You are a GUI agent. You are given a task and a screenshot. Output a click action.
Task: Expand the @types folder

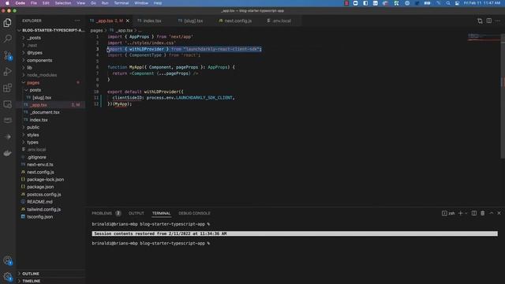[35, 53]
